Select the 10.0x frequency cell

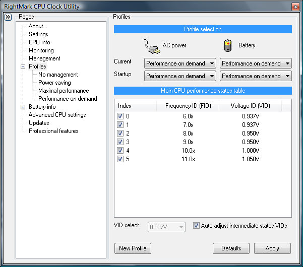188,151
